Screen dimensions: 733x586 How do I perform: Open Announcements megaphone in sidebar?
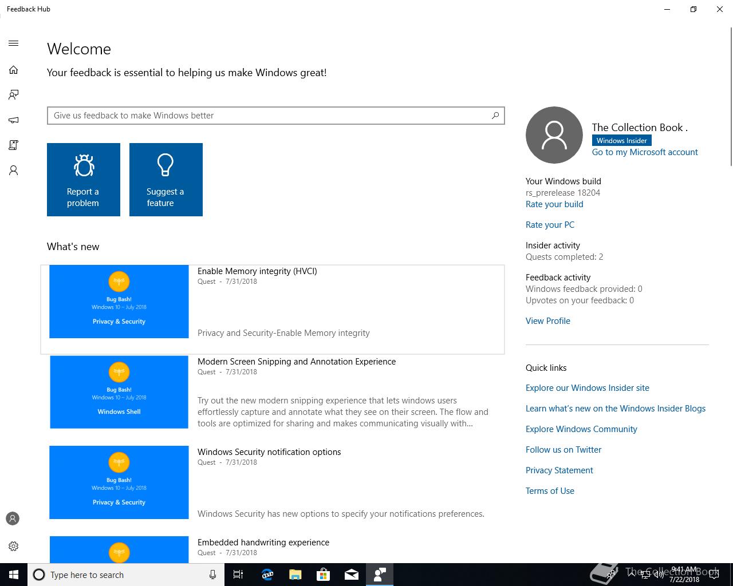[14, 120]
